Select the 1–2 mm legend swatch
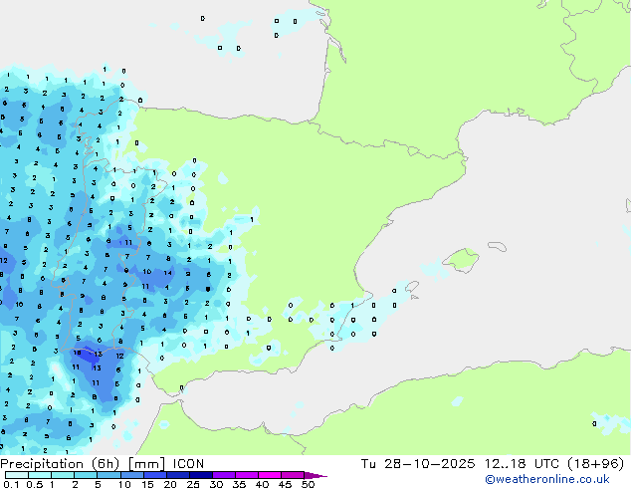 point(63,475)
